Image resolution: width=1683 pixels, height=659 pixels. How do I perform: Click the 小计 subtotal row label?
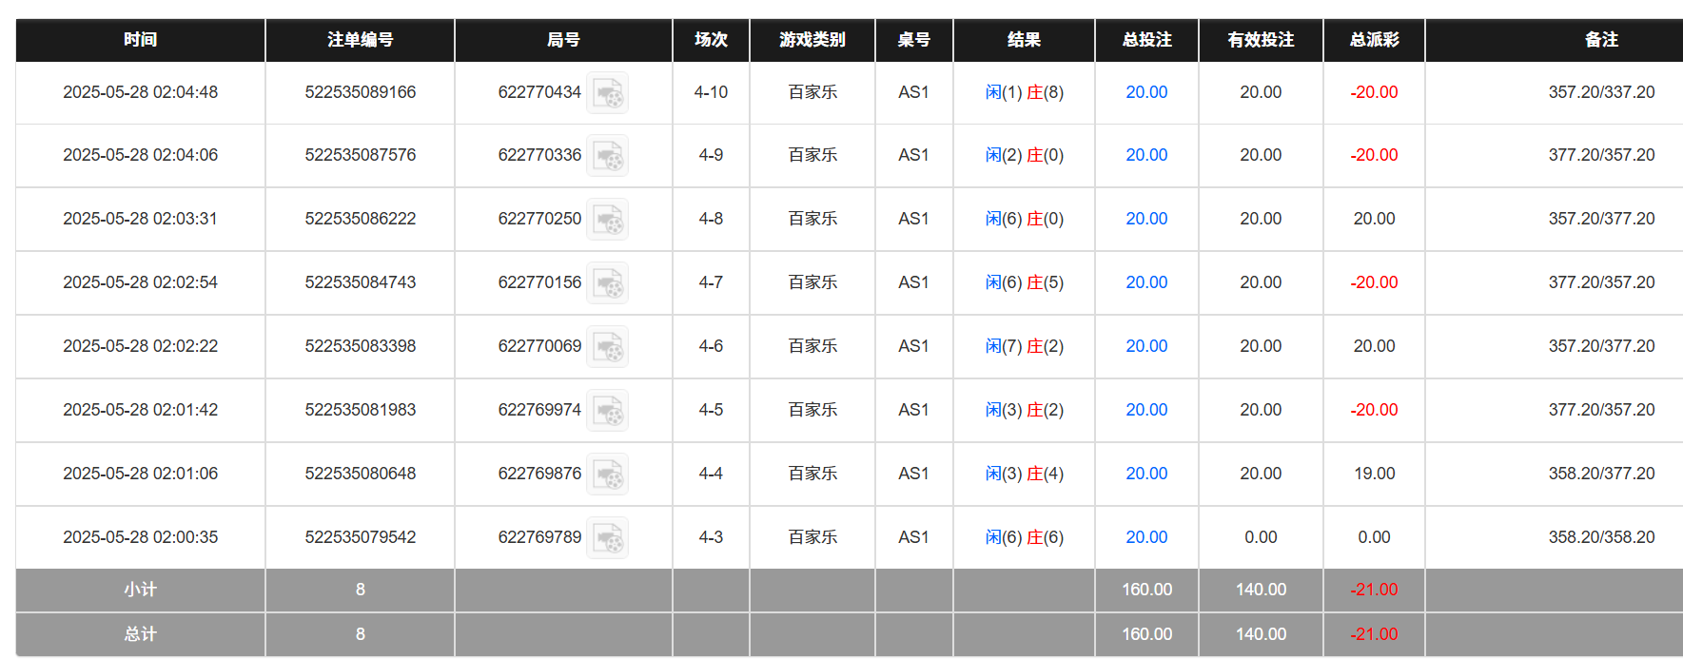pyautogui.click(x=140, y=590)
